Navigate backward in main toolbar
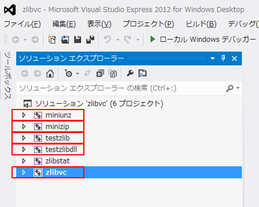This screenshot has height=207, width=259. pos(16,40)
